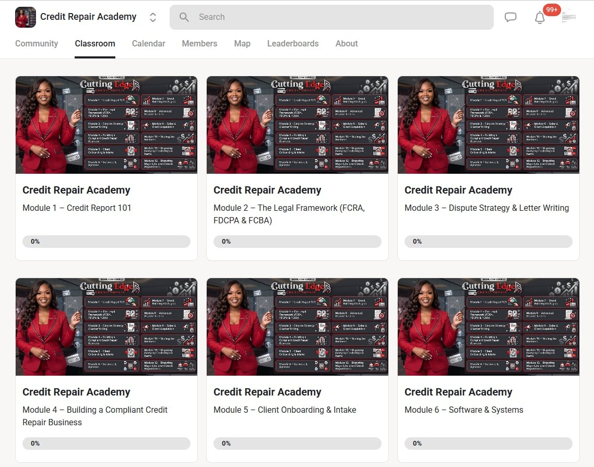Click Module 3 card title Credit Repair Academy

458,190
